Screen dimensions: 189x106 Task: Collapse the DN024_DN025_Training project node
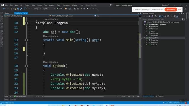[x=144, y=24]
